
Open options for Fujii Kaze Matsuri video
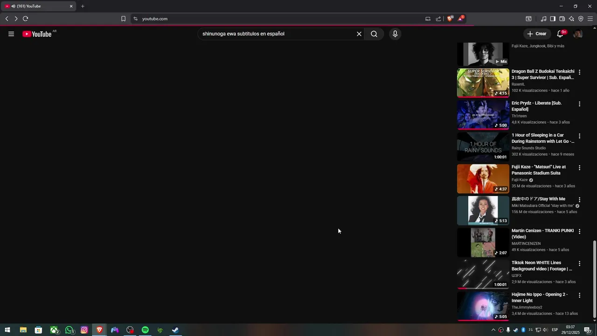tap(580, 168)
